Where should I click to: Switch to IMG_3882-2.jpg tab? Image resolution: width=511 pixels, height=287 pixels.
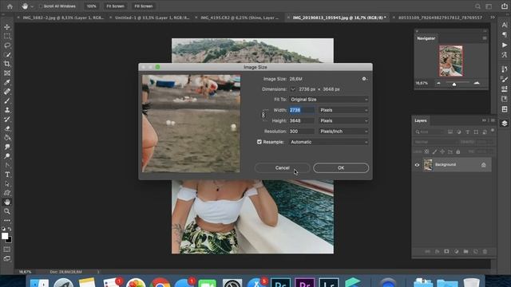[63, 18]
